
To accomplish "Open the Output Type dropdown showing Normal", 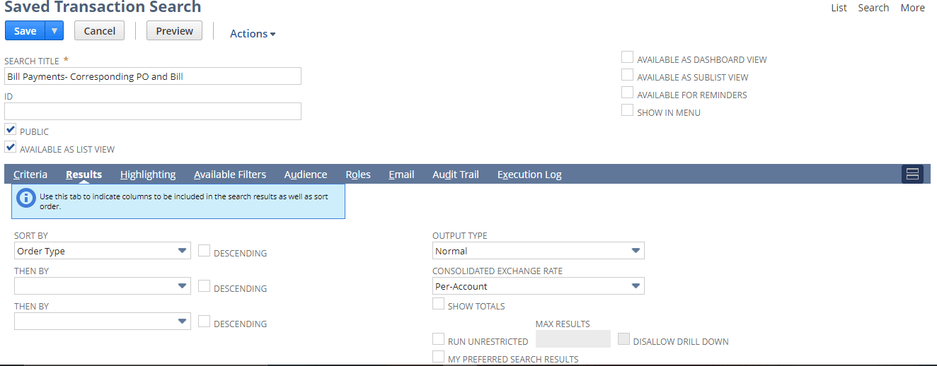I will click(539, 251).
